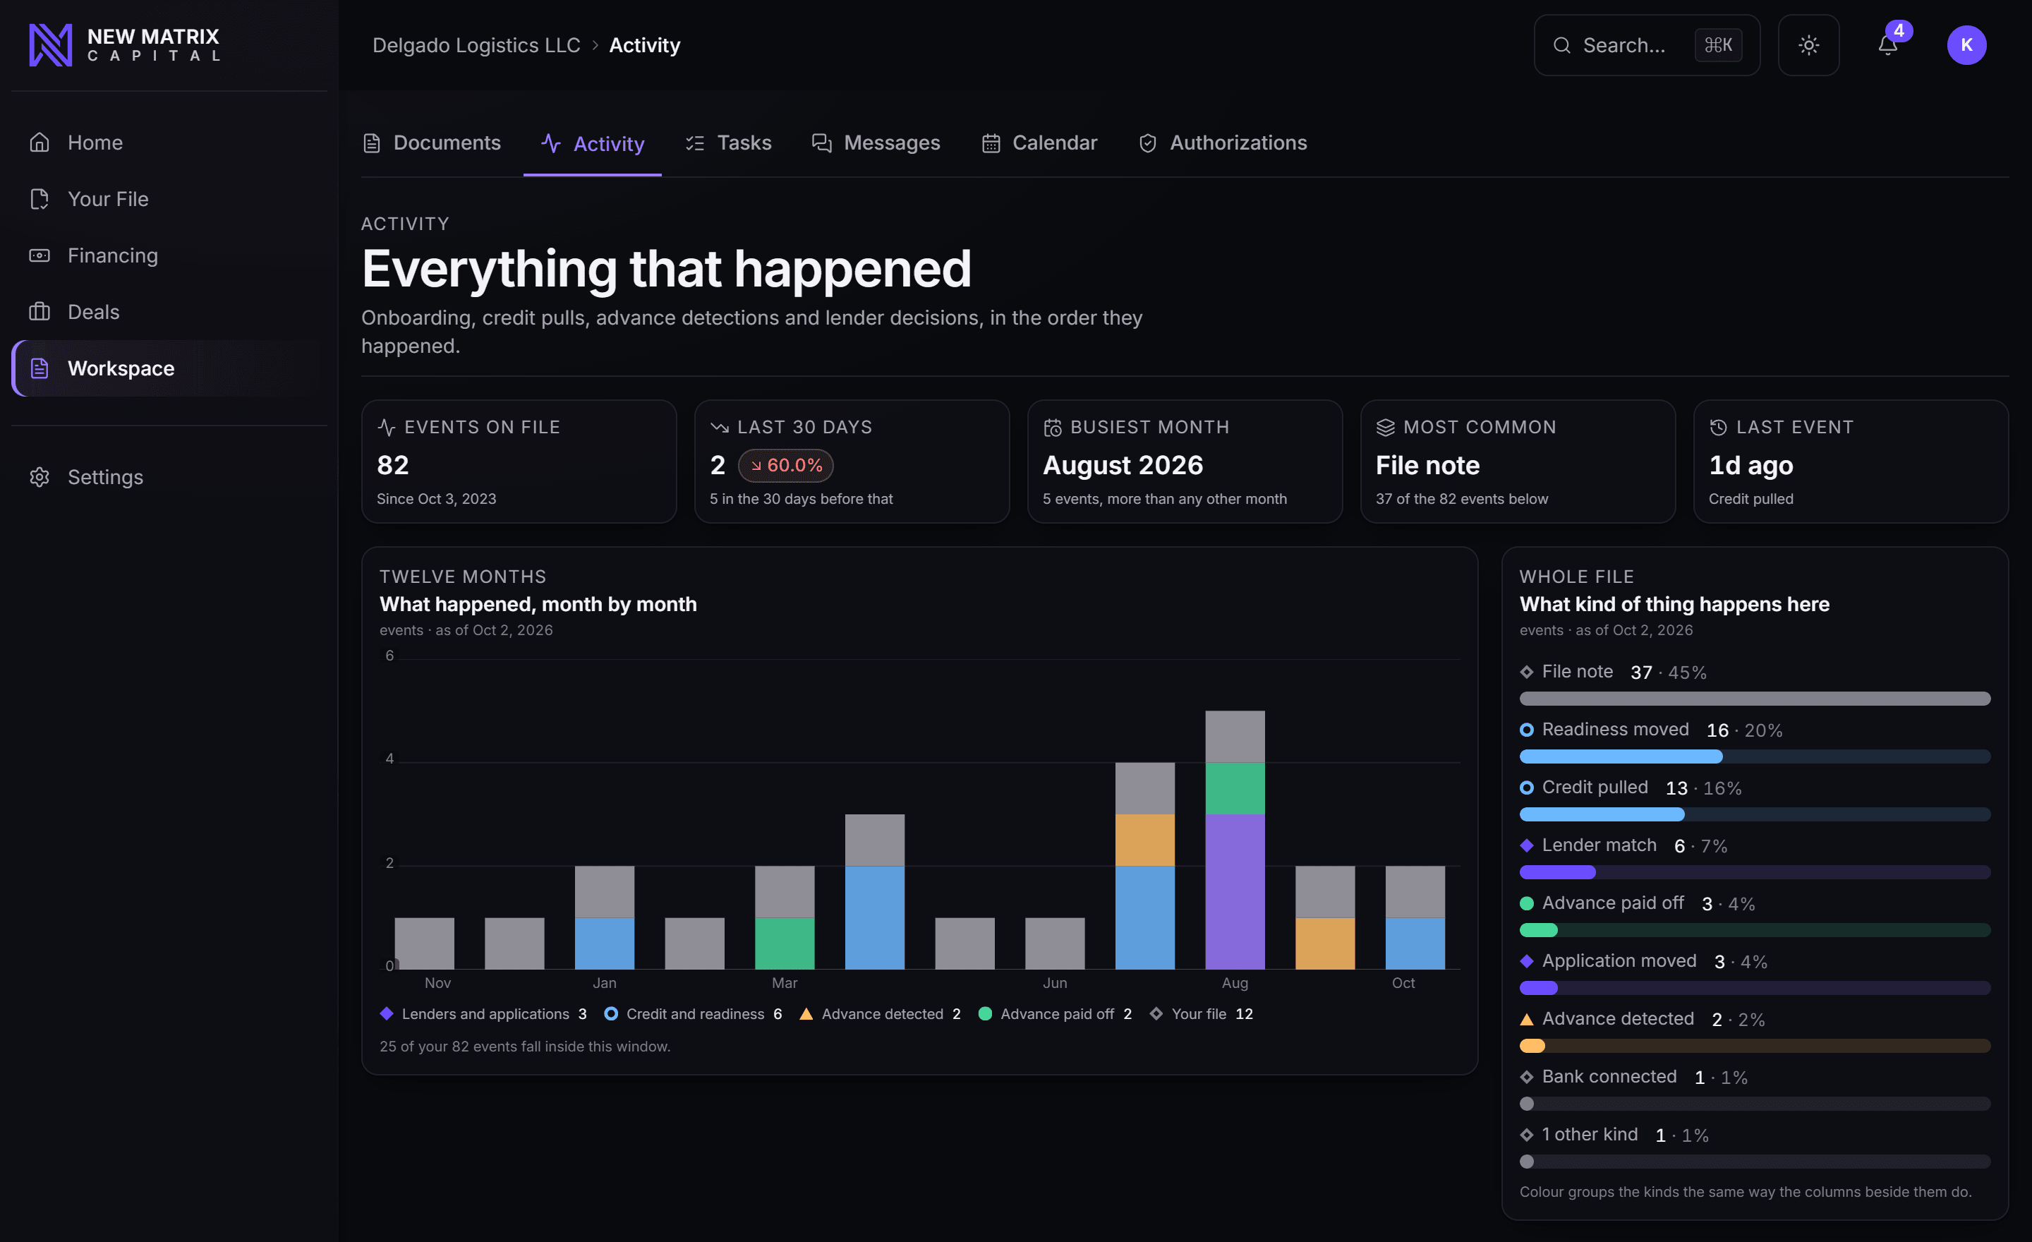Image resolution: width=2032 pixels, height=1242 pixels.
Task: Click the Last 30 Days trend icon
Action: [x=719, y=427]
